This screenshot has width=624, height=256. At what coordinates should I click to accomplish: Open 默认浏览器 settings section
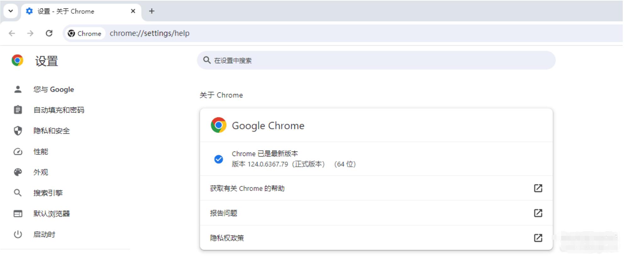pyautogui.click(x=52, y=214)
